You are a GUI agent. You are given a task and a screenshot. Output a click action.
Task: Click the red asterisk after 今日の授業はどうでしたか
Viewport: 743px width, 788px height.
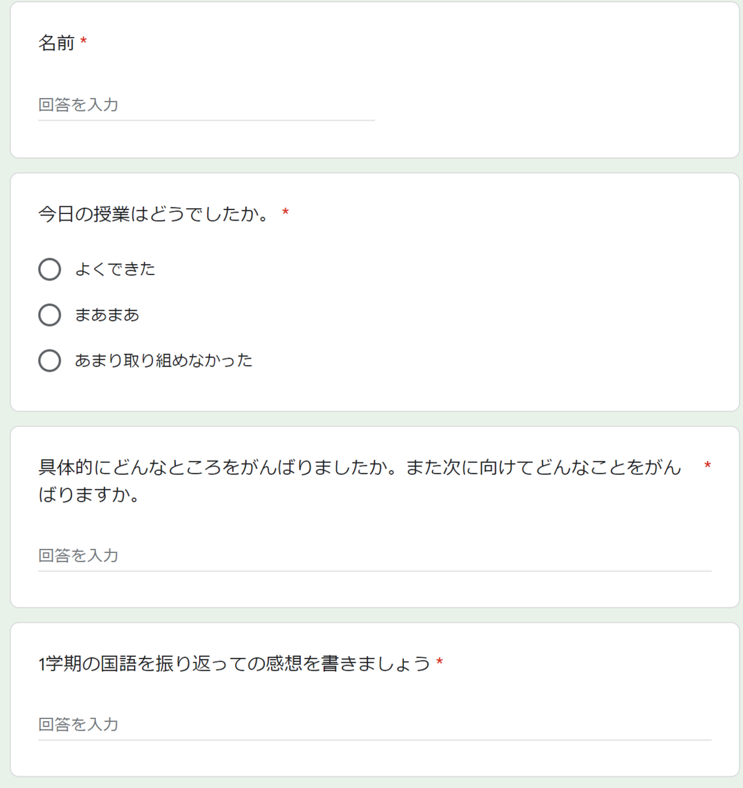click(285, 212)
